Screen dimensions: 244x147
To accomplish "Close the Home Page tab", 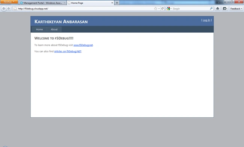I will coord(112,3).
